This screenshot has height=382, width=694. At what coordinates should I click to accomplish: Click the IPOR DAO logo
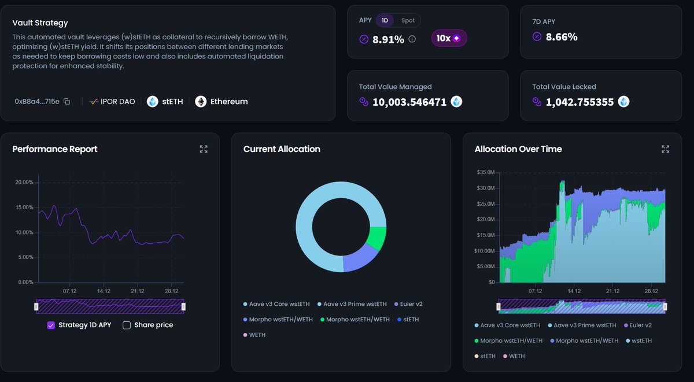point(94,101)
